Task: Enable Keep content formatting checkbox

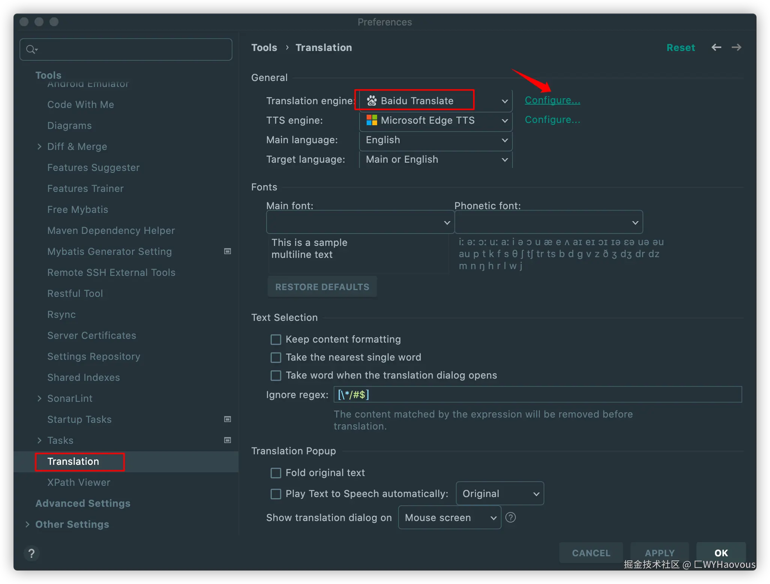Action: click(276, 340)
